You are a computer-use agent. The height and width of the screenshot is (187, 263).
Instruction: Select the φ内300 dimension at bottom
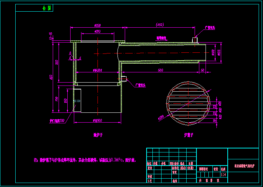pyautogui.click(x=97, y=120)
